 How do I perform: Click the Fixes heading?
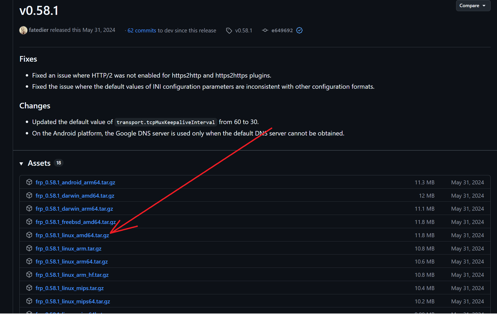(28, 59)
